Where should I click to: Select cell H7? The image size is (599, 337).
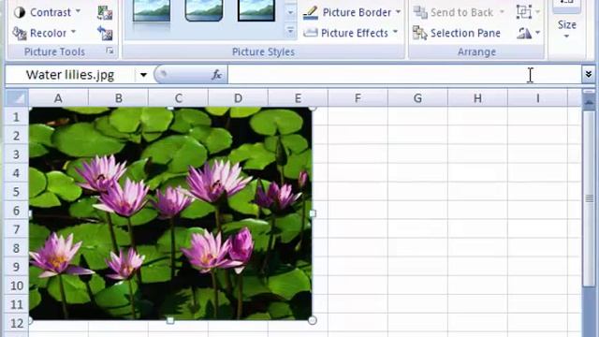point(478,229)
